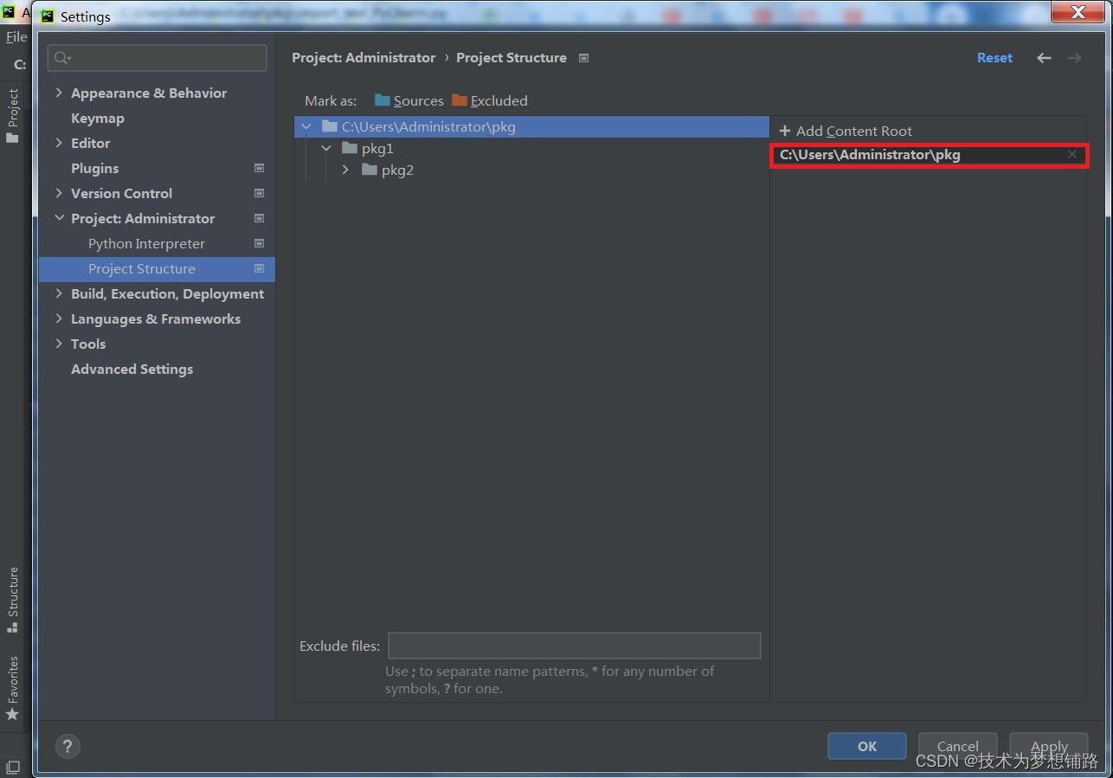Viewport: 1113px width, 778px height.
Task: Open Favorites tool window tab
Action: tap(13, 688)
